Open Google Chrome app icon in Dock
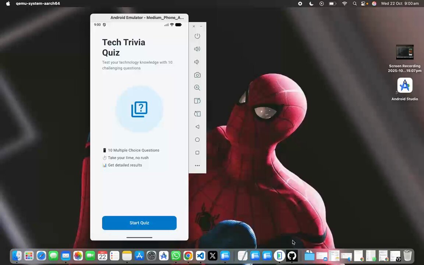Screen dimensions: 424x265 coord(188,255)
